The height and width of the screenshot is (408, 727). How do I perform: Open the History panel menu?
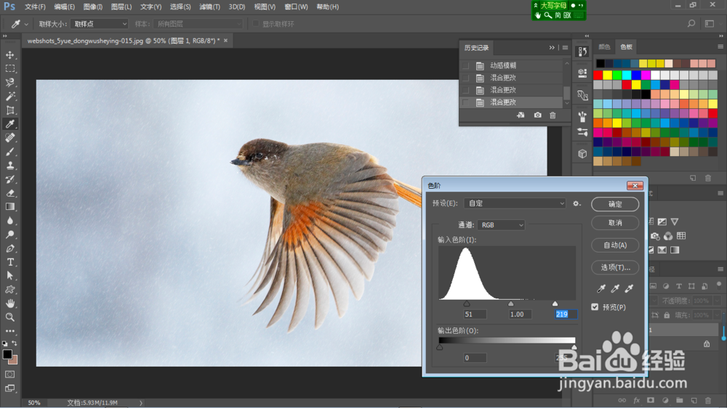coord(565,48)
